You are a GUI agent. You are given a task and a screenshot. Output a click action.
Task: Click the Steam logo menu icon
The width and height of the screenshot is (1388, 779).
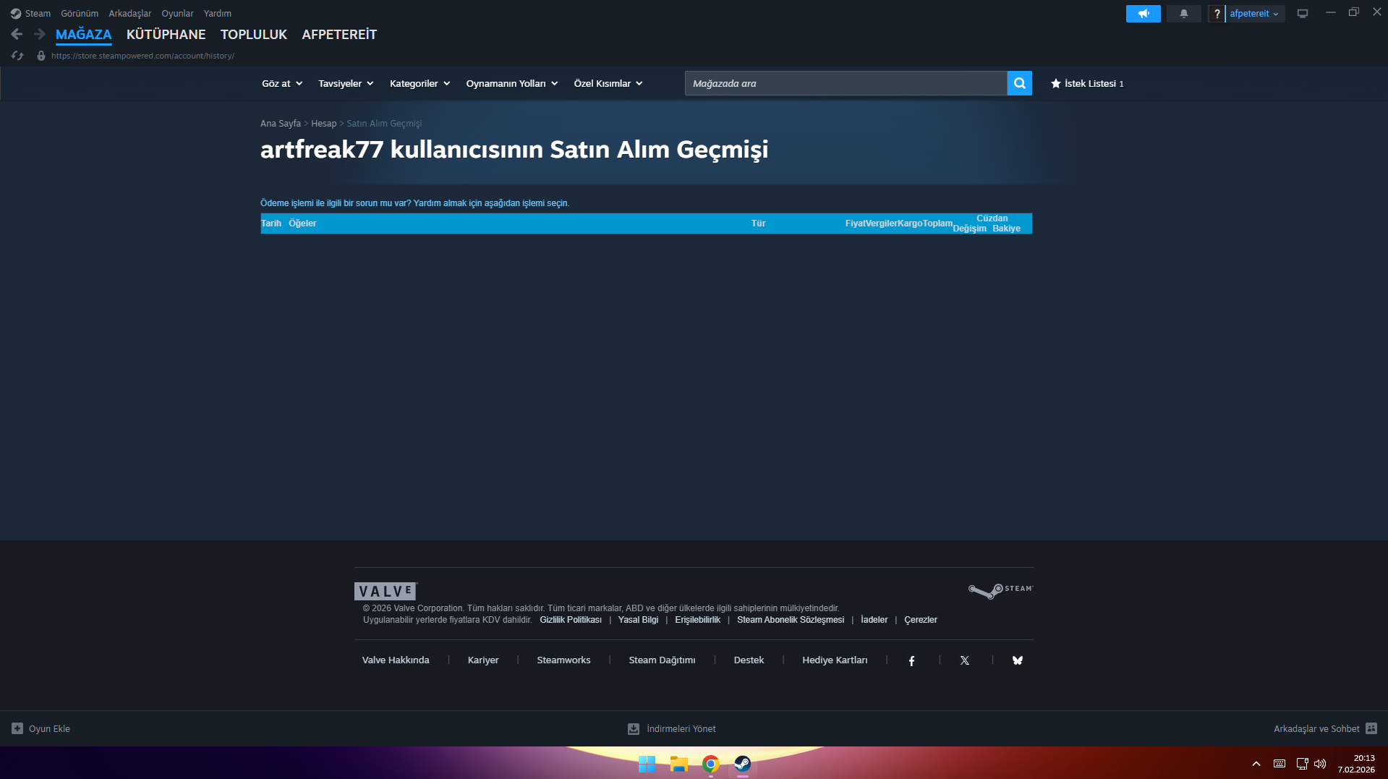pyautogui.click(x=16, y=14)
